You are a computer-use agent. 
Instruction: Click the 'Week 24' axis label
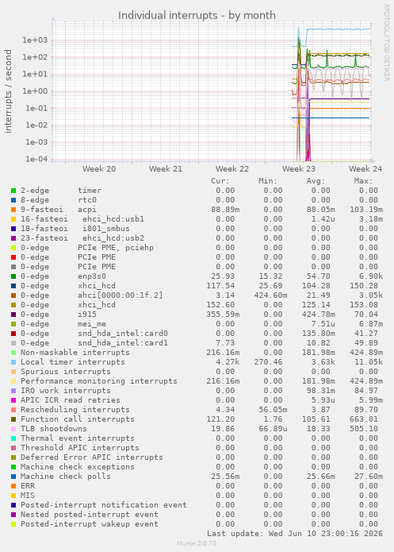point(365,169)
